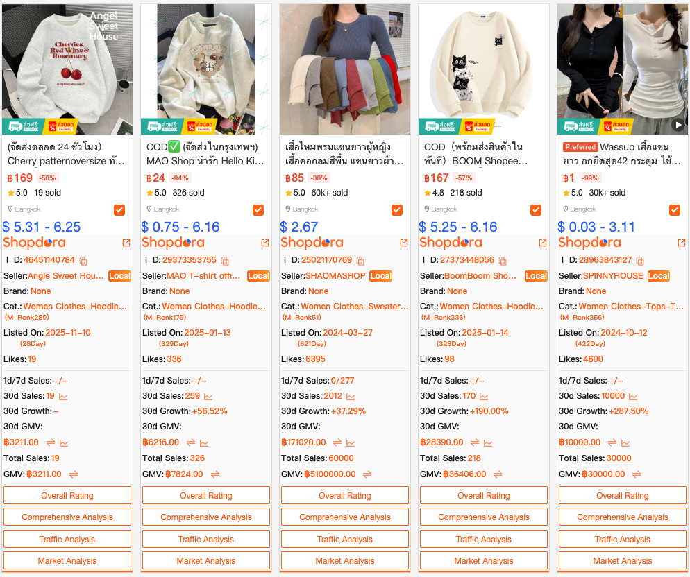Image resolution: width=690 pixels, height=577 pixels.
Task: Open seller Angle Sweet House link
Action: click(66, 276)
